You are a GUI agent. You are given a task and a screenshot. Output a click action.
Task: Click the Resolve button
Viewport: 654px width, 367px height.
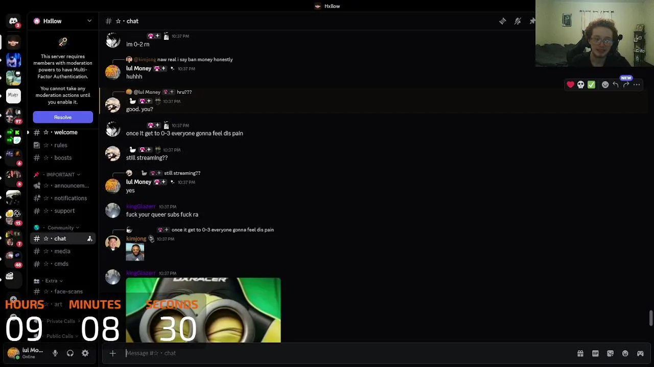(x=63, y=117)
